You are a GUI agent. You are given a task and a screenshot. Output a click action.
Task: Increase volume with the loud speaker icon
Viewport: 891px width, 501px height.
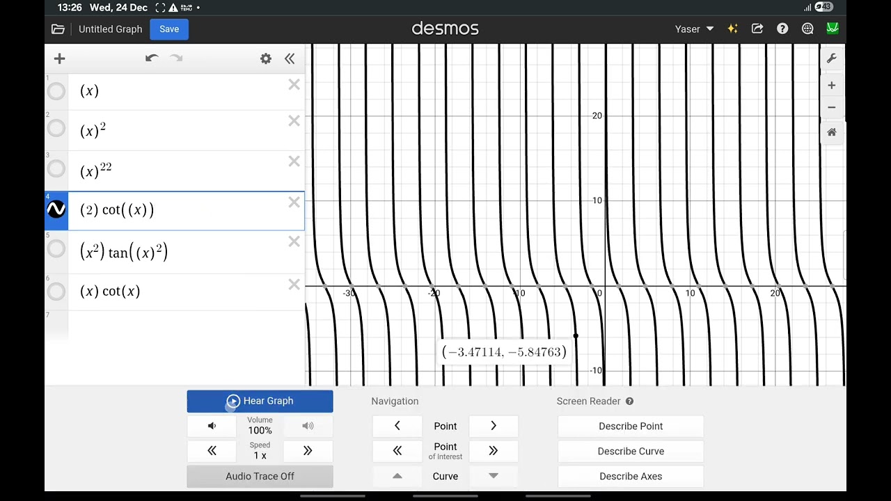(308, 426)
